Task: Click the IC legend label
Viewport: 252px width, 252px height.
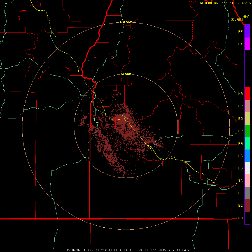Action: [x=240, y=181]
